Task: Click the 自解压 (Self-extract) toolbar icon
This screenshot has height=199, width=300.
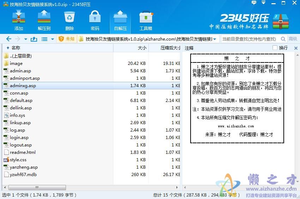Action: click(x=120, y=20)
